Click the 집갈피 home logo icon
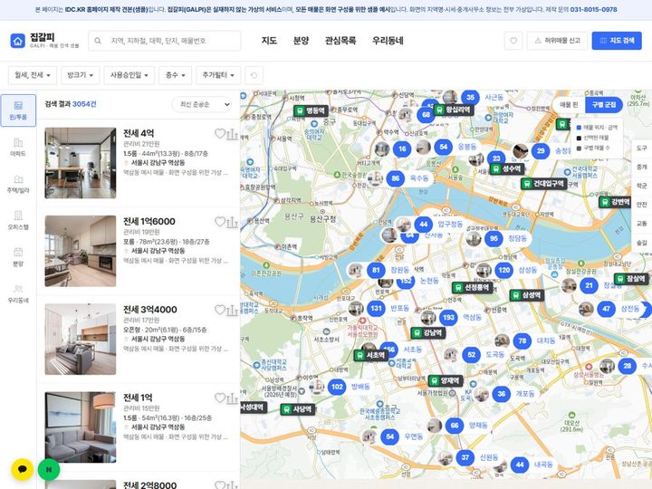This screenshot has width=652, height=489. tap(17, 41)
